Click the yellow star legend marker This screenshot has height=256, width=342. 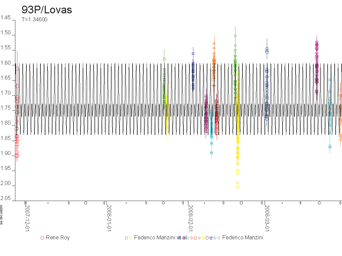(x=203, y=238)
